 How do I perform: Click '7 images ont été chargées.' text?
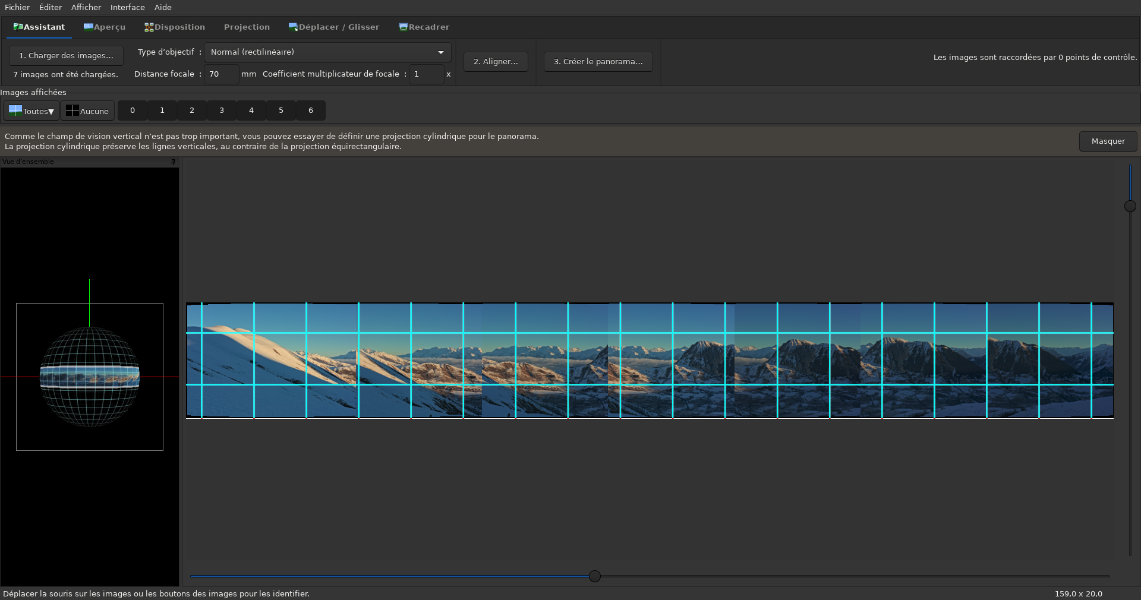66,75
